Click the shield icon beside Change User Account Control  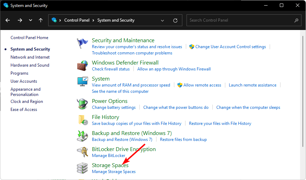(192, 47)
